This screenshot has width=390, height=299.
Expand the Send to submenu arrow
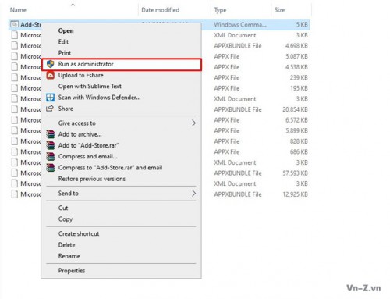pyautogui.click(x=193, y=194)
